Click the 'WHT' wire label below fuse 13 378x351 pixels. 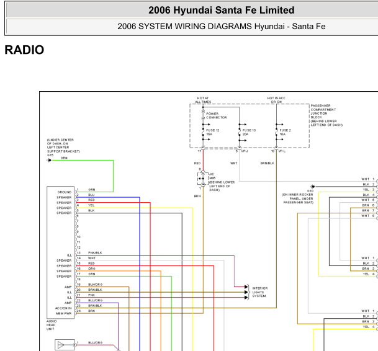[233, 163]
